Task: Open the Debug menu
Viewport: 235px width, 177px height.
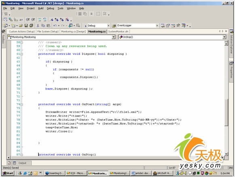Action: [x=50, y=9]
